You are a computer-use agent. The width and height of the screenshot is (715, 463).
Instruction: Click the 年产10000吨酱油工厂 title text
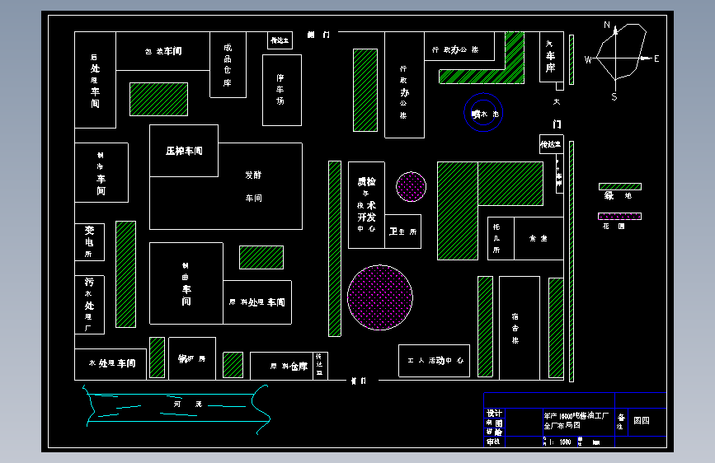pos(576,415)
